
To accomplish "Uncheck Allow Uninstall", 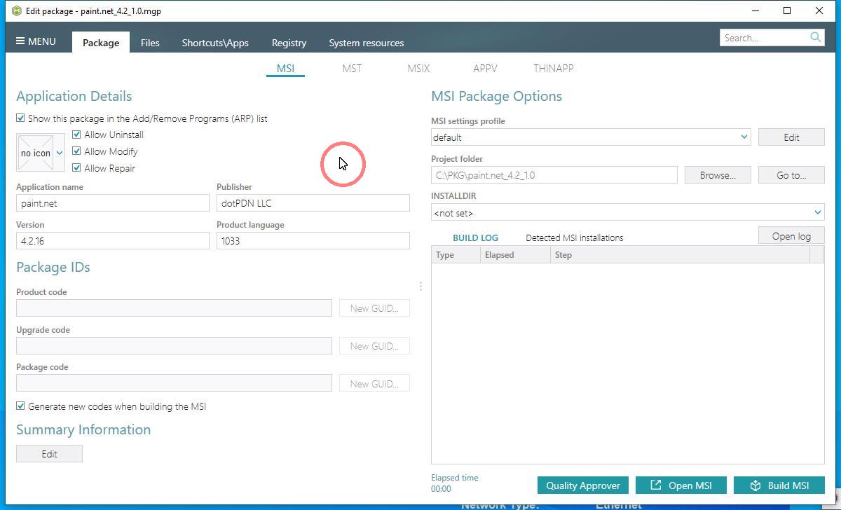I will pyautogui.click(x=77, y=135).
